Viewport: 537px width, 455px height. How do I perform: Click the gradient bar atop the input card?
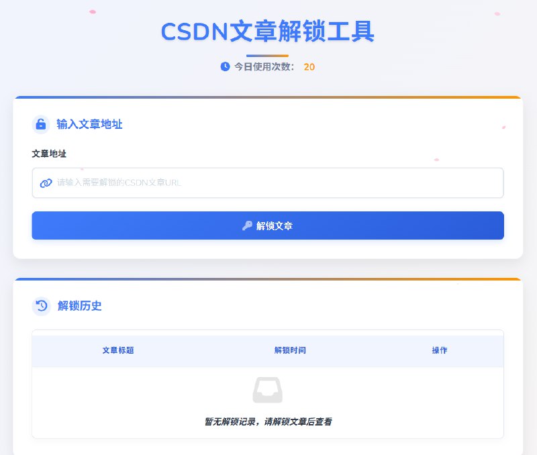pyautogui.click(x=267, y=97)
